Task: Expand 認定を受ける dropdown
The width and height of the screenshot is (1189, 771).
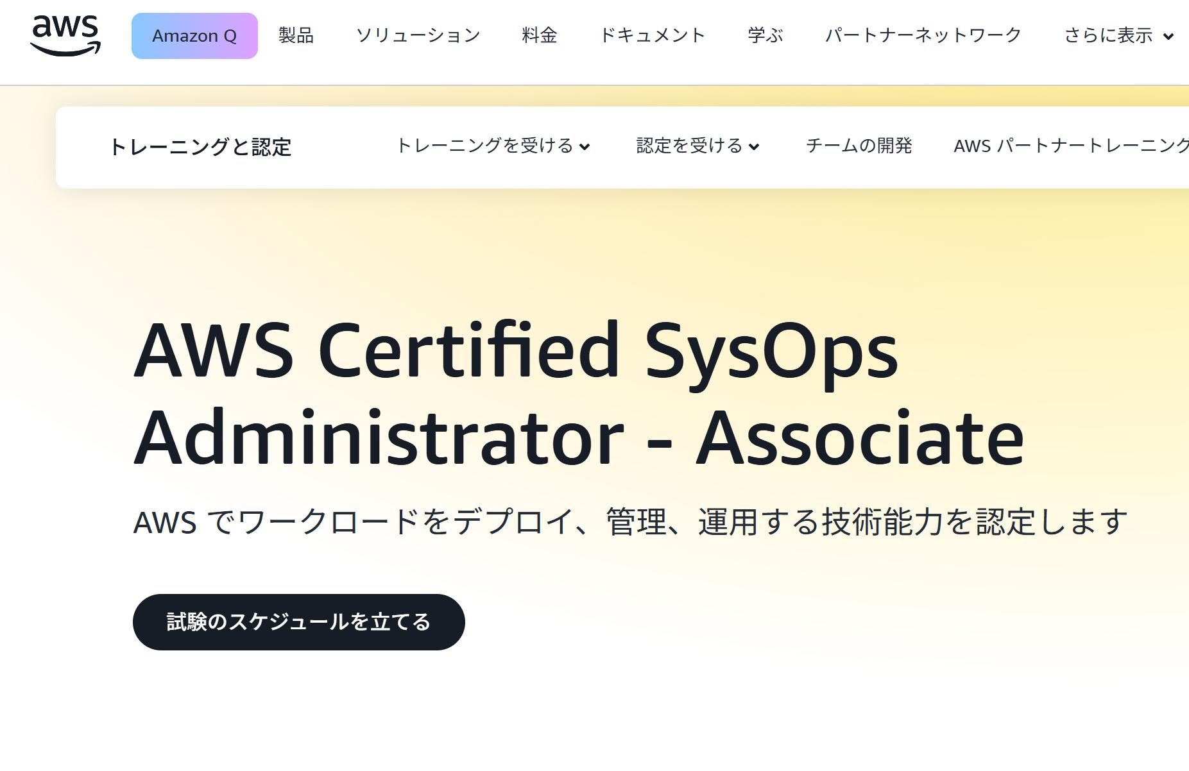Action: [697, 146]
